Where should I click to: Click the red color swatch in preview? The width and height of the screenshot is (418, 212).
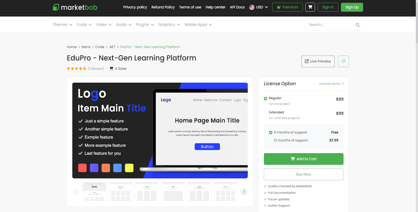[x=82, y=168]
